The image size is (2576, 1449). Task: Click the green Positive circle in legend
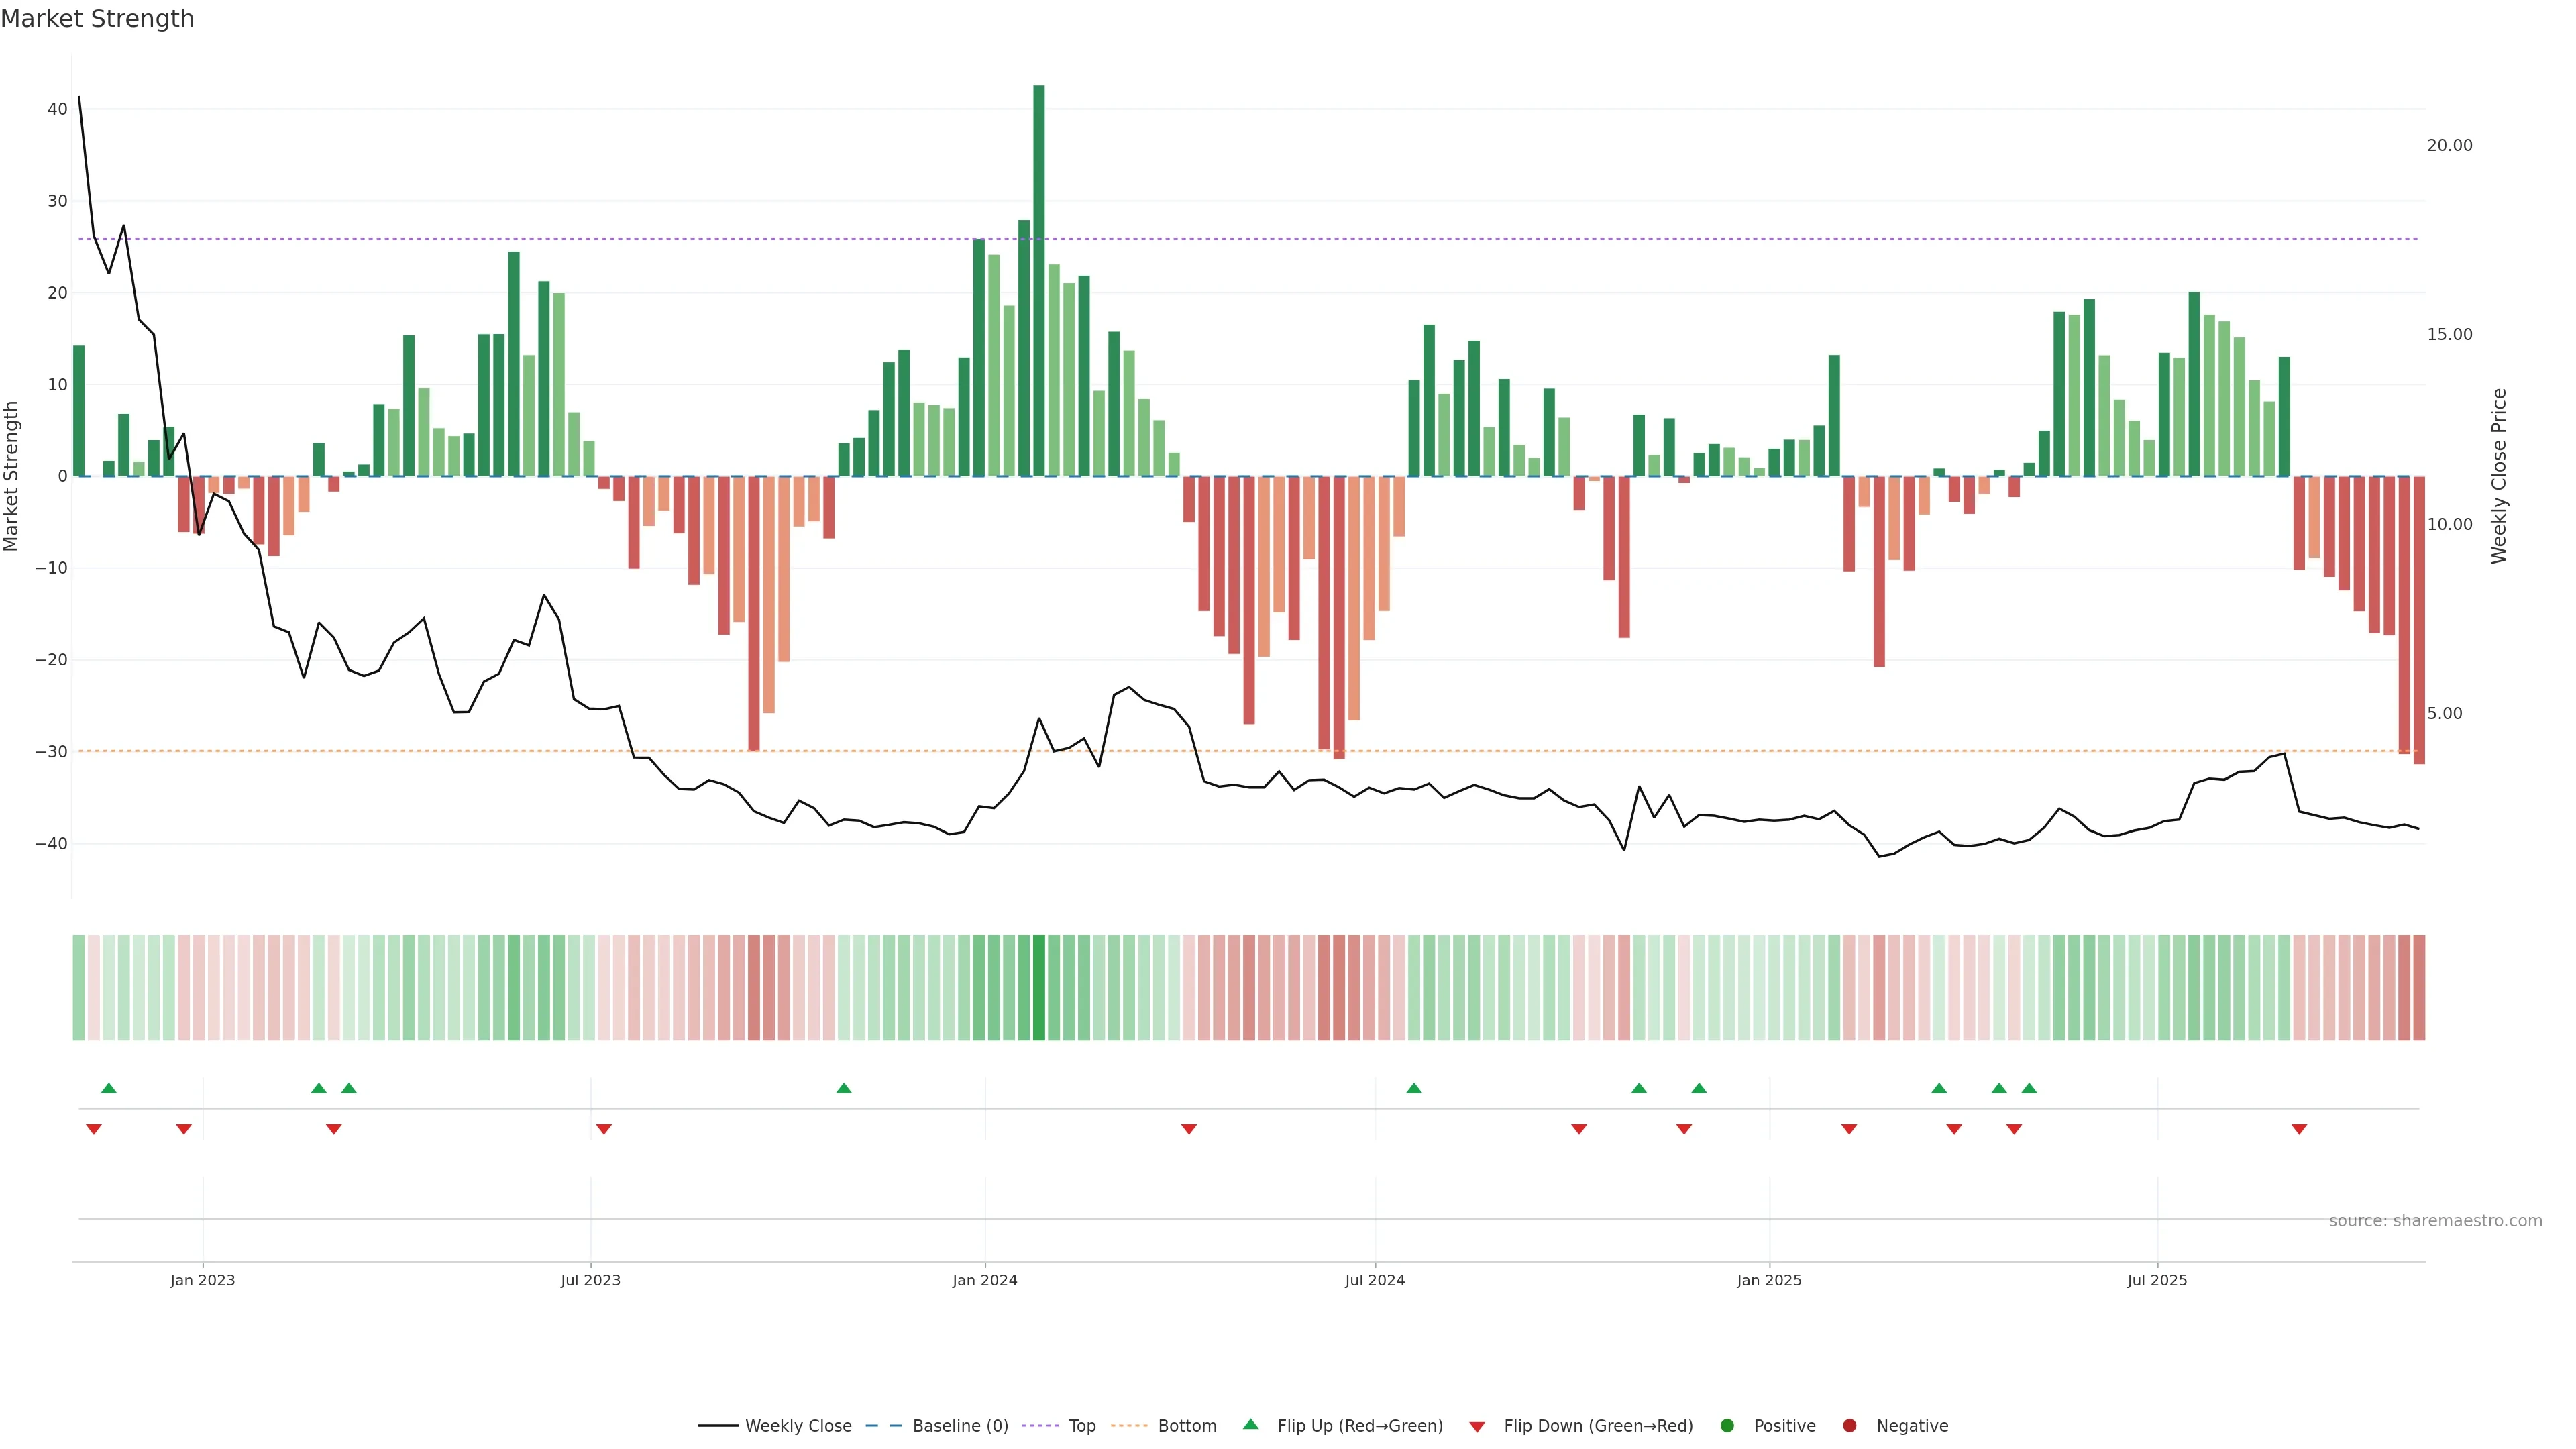[1727, 1425]
